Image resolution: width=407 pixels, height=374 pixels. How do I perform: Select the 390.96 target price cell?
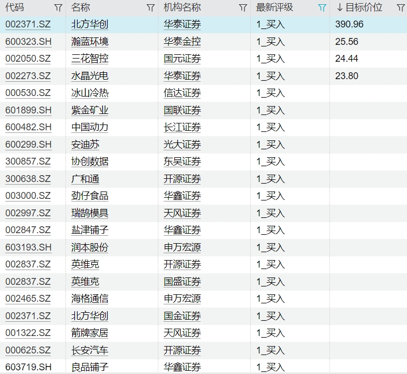349,24
